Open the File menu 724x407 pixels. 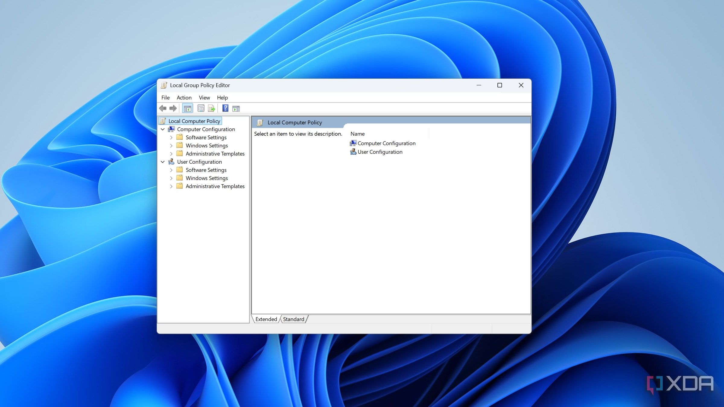point(165,98)
